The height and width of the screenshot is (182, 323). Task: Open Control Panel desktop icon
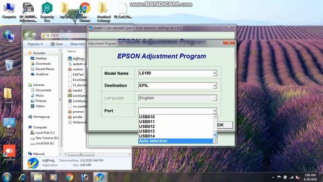[x=9, y=127]
